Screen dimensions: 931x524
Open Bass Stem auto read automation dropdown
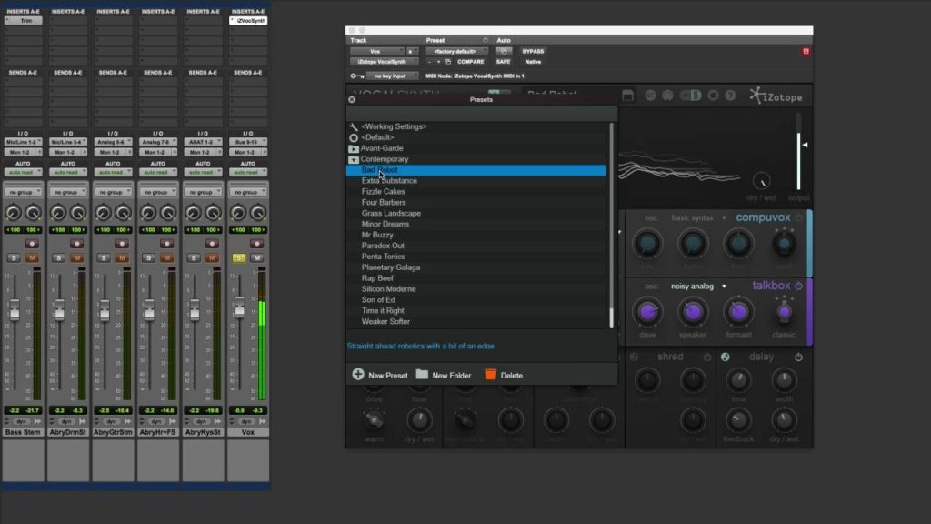[x=23, y=172]
